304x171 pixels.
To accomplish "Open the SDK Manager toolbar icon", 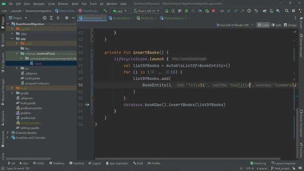I will 278,11.
